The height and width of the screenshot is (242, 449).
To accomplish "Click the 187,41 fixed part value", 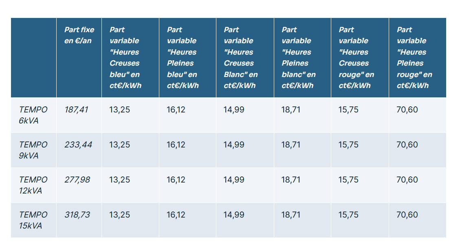I will tap(76, 110).
